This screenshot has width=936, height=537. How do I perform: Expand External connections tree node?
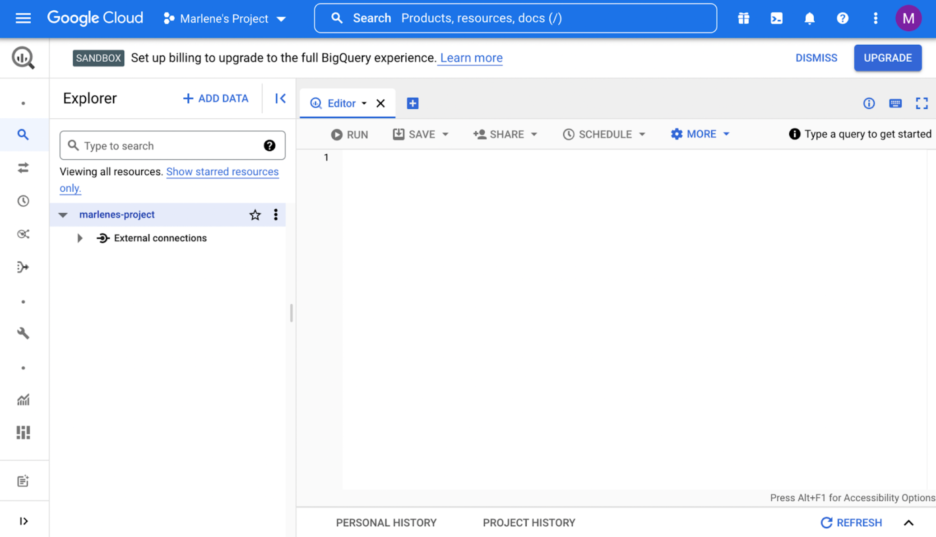point(80,238)
